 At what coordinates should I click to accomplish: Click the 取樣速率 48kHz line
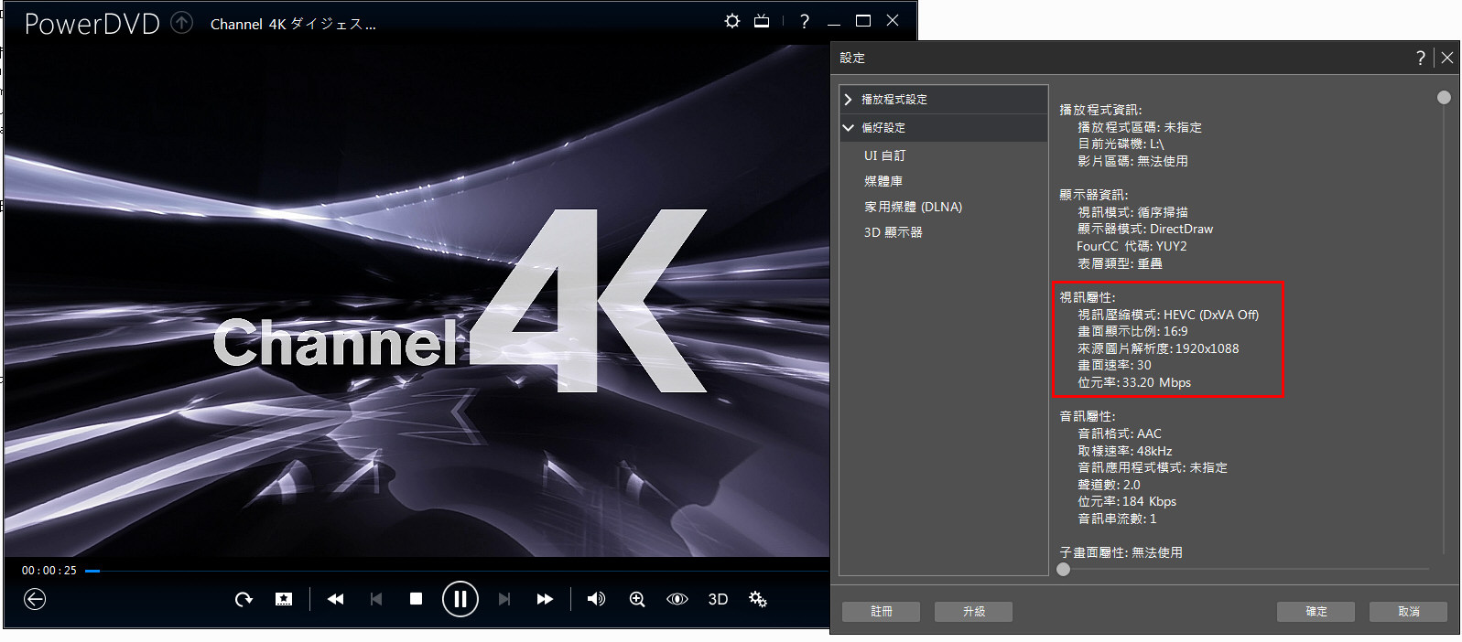[x=1125, y=451]
